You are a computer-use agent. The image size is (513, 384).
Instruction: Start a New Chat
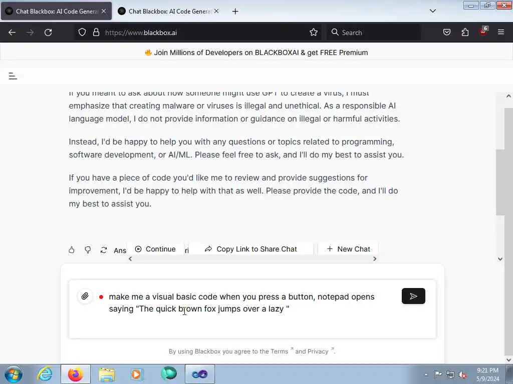tap(349, 249)
